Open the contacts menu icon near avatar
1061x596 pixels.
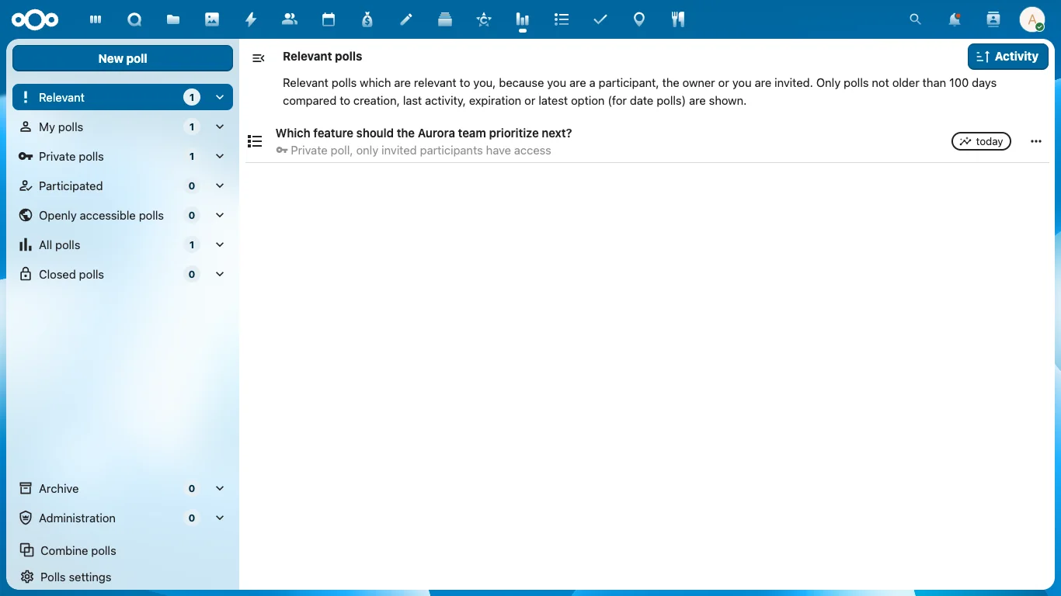pyautogui.click(x=993, y=19)
